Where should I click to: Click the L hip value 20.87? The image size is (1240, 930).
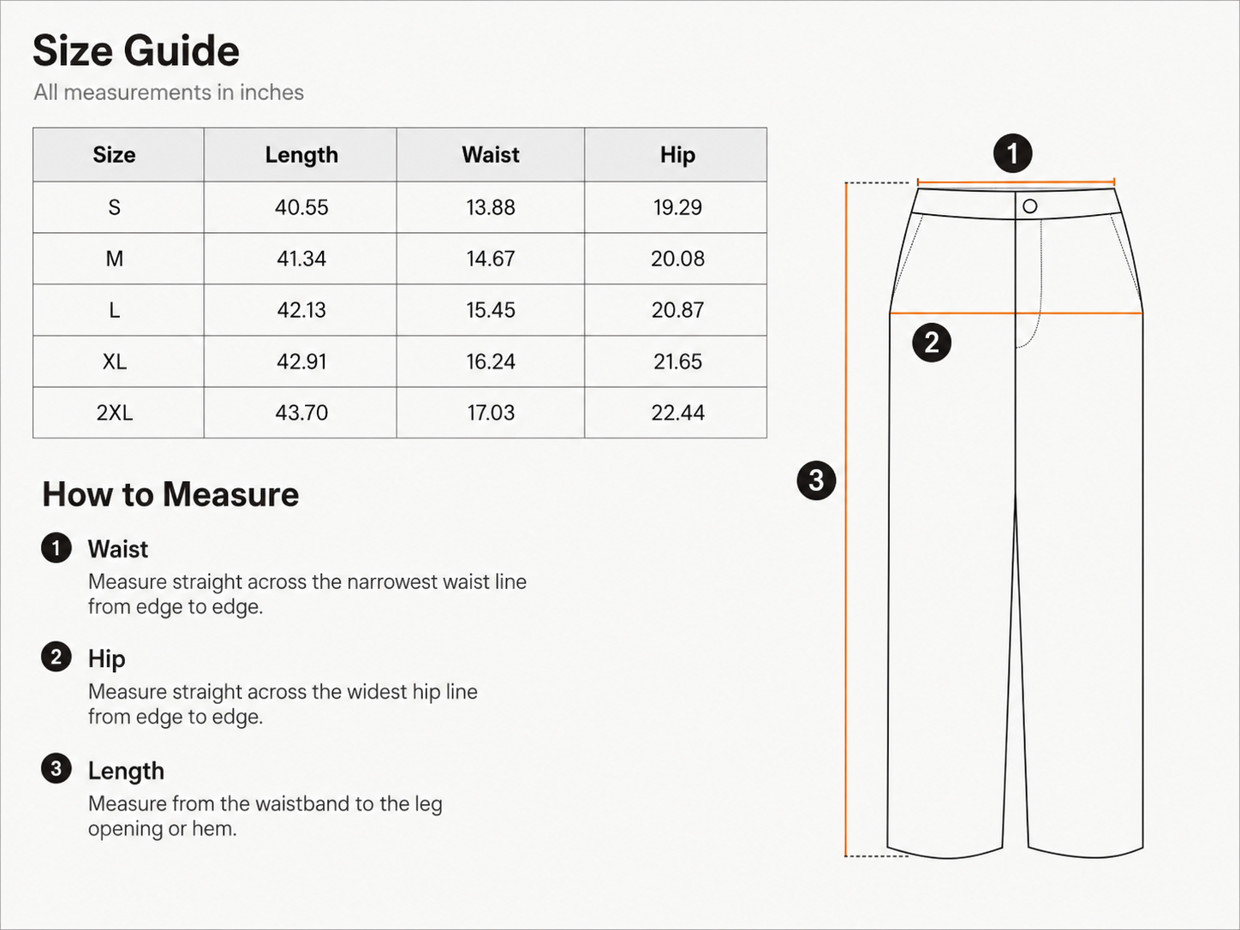pos(677,310)
